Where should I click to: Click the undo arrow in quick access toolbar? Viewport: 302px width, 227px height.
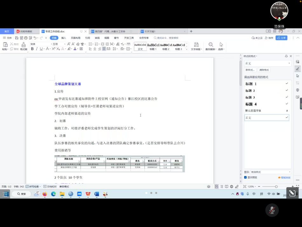(35, 38)
